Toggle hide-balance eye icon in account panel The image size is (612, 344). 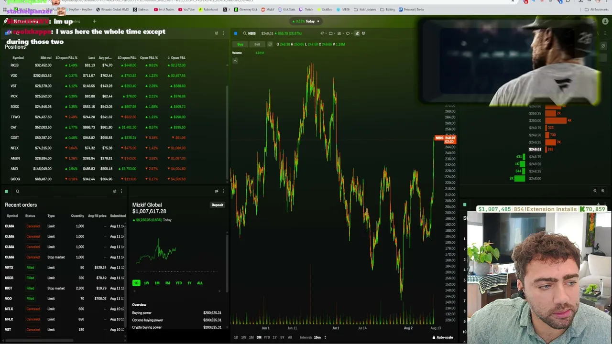point(216,192)
